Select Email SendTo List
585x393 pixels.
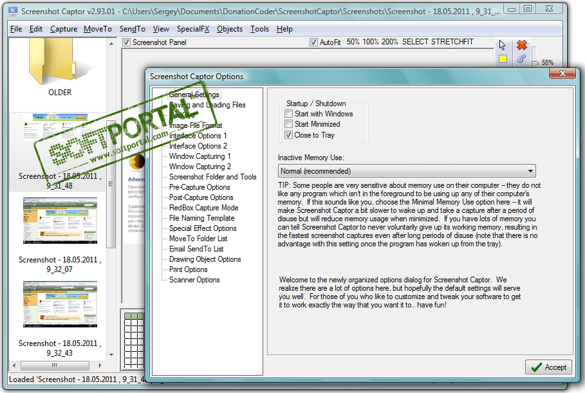[196, 249]
